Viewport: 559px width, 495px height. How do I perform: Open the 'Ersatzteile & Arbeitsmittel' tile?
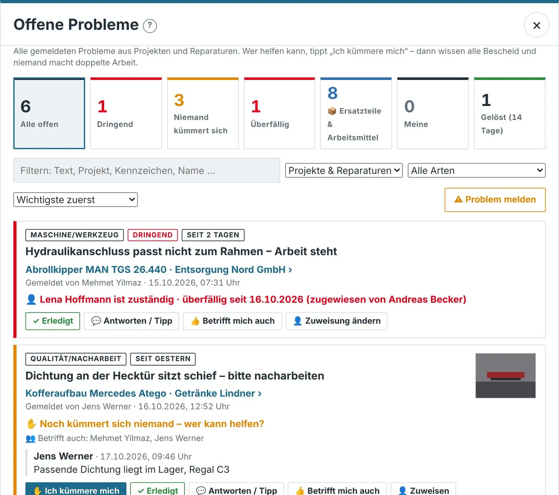(x=356, y=114)
